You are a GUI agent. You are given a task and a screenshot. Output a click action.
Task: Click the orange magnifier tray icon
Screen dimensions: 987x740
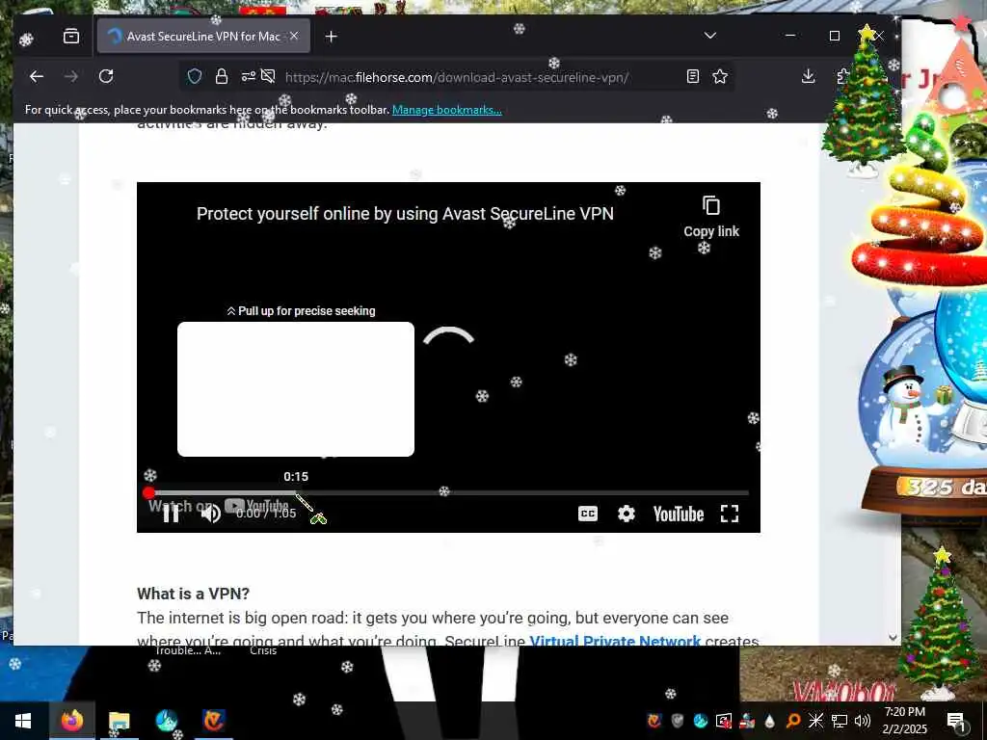793,721
